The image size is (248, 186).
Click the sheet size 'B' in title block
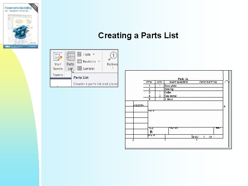(x=151, y=132)
